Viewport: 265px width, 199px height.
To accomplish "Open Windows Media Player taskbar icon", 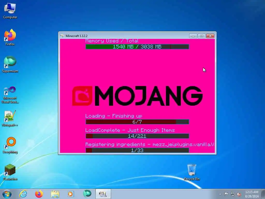I will (x=71, y=194).
